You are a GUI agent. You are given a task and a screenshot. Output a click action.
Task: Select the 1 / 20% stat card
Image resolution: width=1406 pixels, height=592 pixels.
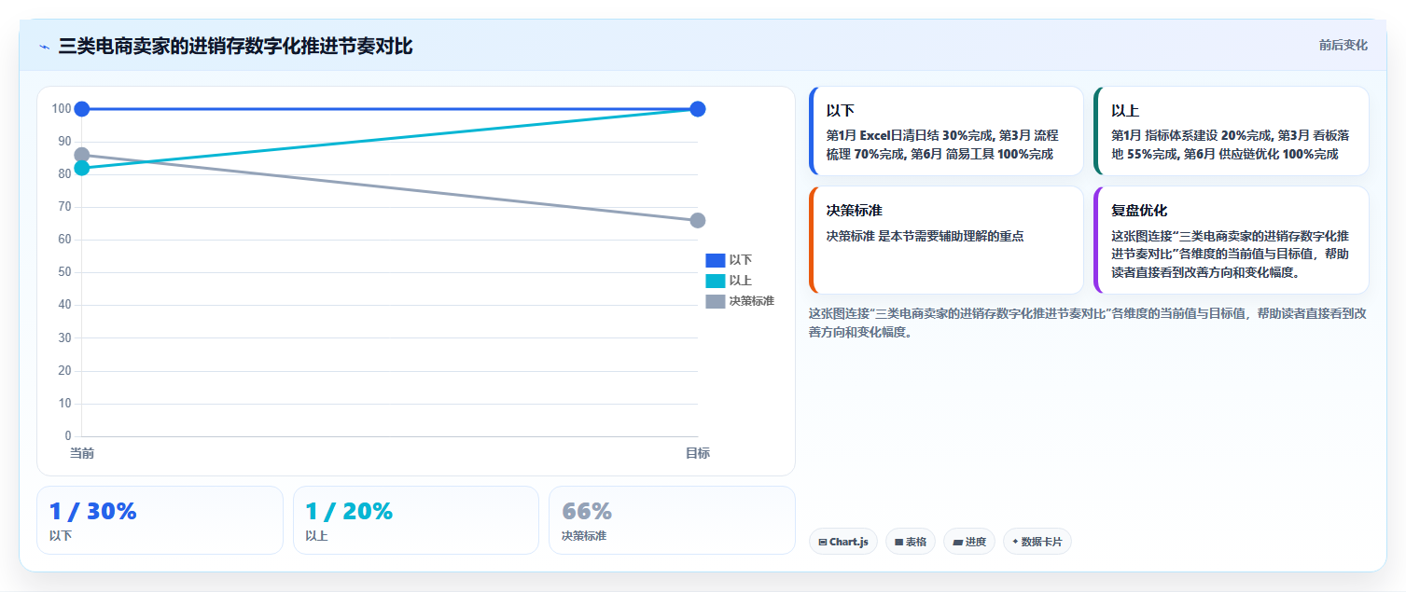pos(416,520)
